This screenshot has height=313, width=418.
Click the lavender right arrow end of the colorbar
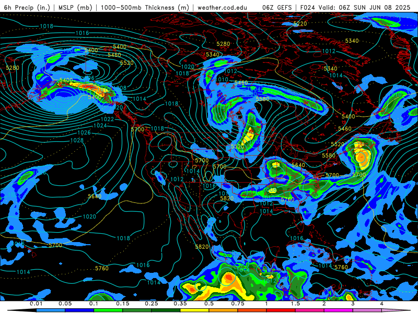click(x=396, y=310)
